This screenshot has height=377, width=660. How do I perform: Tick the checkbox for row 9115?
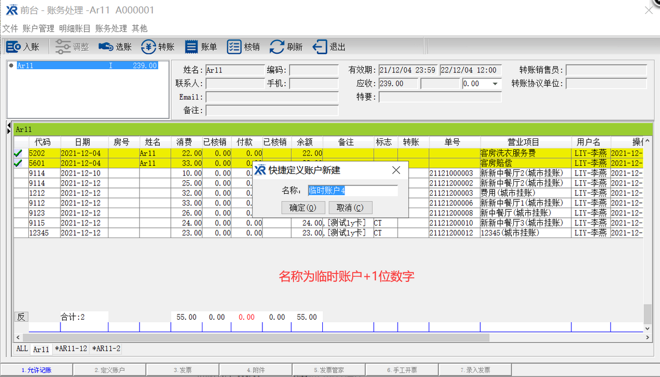pyautogui.click(x=20, y=223)
